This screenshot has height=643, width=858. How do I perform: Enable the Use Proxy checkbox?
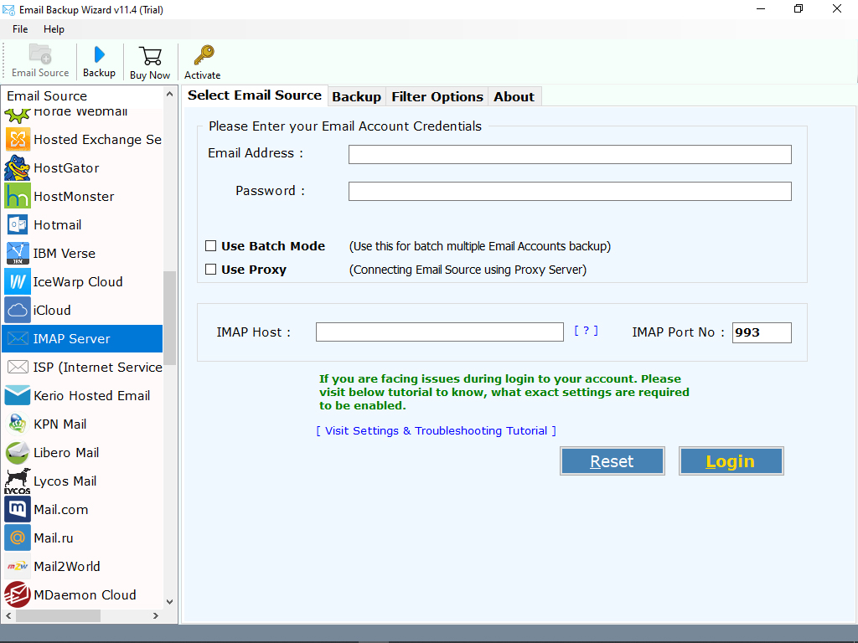pyautogui.click(x=210, y=269)
